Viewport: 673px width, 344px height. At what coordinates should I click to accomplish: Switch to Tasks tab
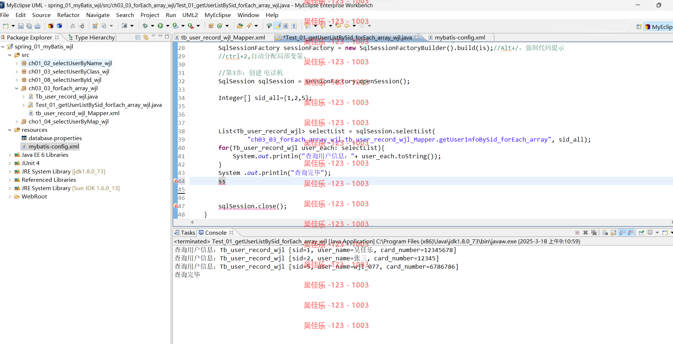pos(185,232)
